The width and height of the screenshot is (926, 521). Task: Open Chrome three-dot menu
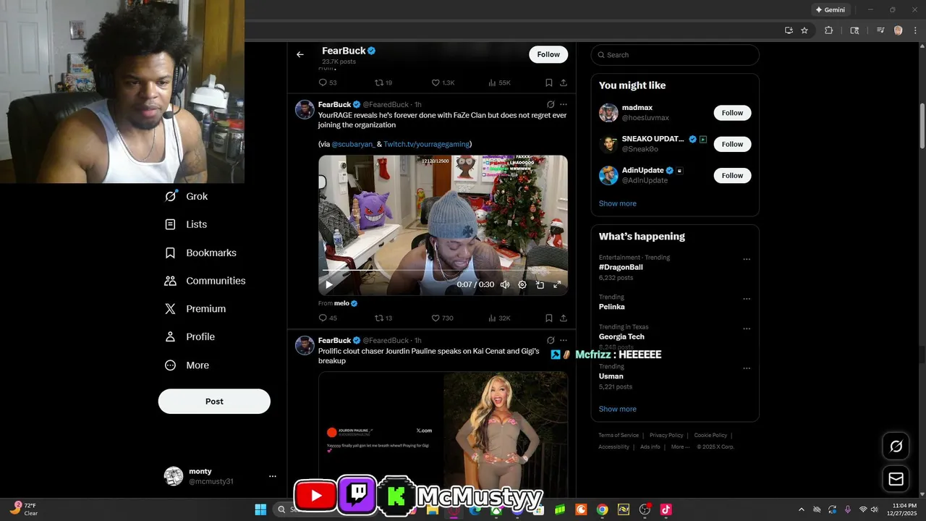pos(914,30)
